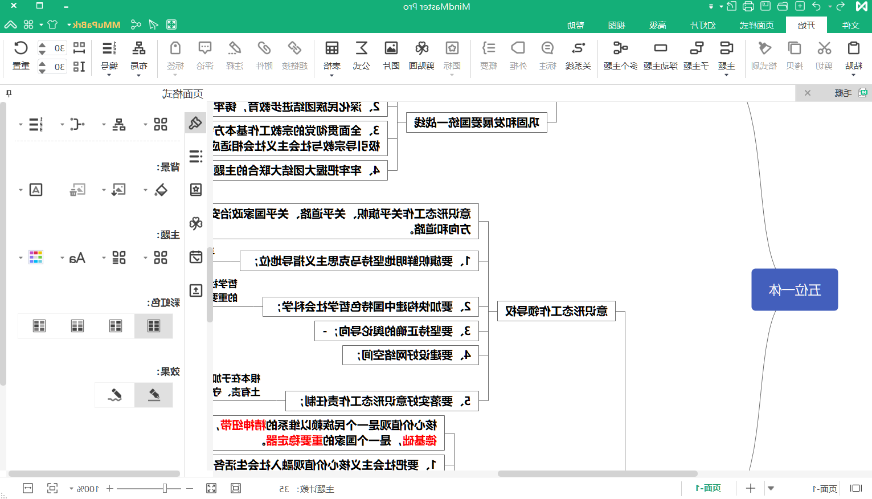Click the Comment (评论) bubble icon
This screenshot has width=872, height=499.
click(205, 48)
